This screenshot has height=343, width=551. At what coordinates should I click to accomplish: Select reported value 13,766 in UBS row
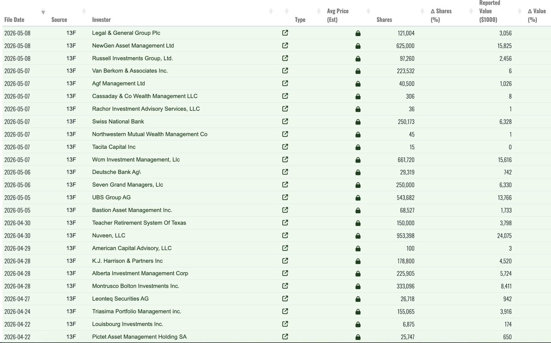(504, 197)
